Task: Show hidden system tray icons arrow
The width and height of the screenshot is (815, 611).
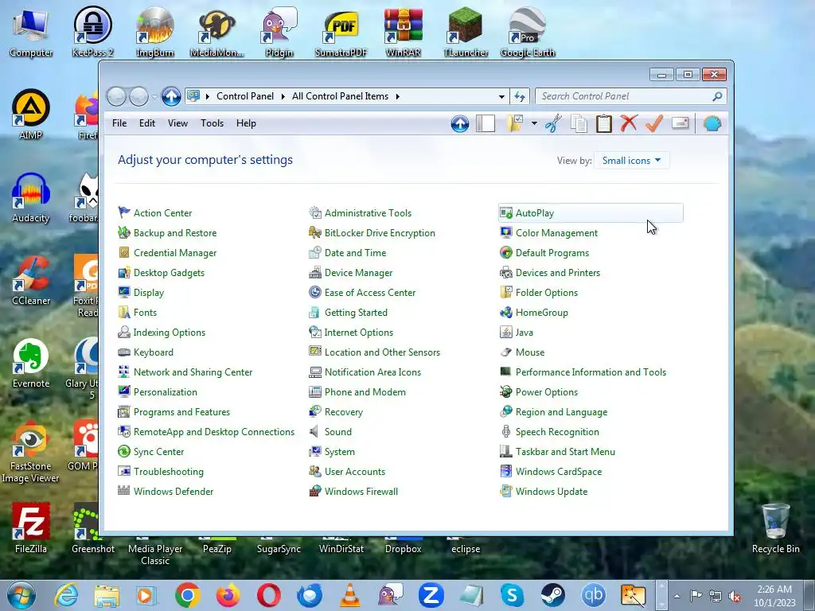Action: (677, 596)
